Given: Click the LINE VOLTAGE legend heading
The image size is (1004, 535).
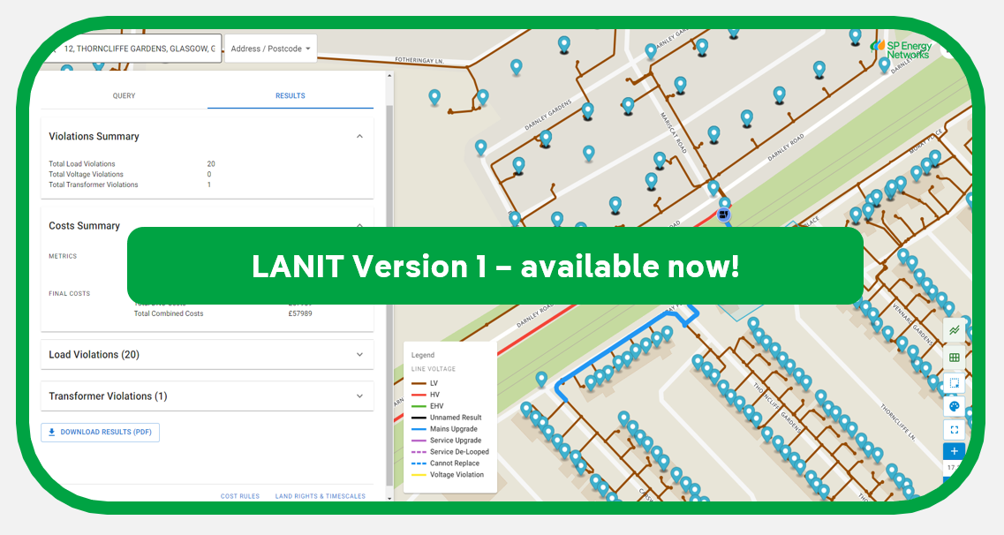Looking at the screenshot, I should click(434, 369).
